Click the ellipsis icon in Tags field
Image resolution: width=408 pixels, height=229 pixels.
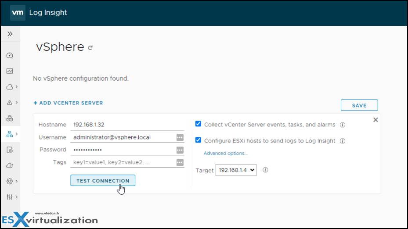click(180, 162)
